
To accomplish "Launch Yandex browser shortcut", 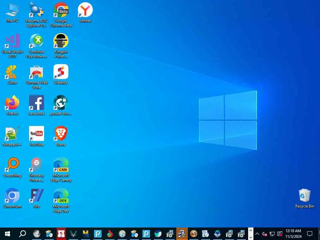I will [x=85, y=12].
